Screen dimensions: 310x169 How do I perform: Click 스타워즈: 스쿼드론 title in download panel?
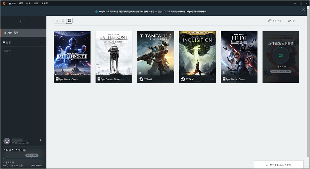[15, 150]
